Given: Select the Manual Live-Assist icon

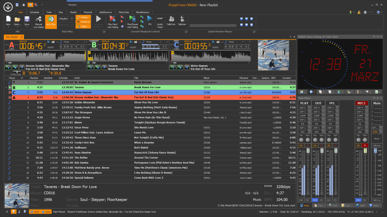Looking at the screenshot, I should [x=38, y=22].
